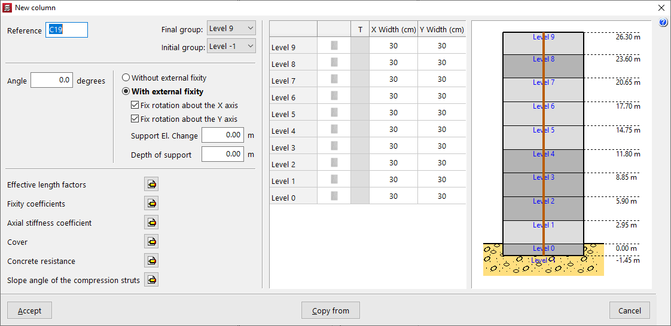The width and height of the screenshot is (671, 326).
Task: Click the Y Width (cm) column header
Action: 441,29
